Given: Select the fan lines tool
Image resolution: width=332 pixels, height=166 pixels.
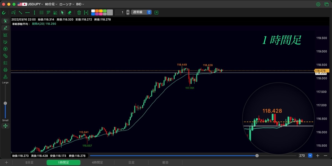Looking at the screenshot, I should point(55,12).
